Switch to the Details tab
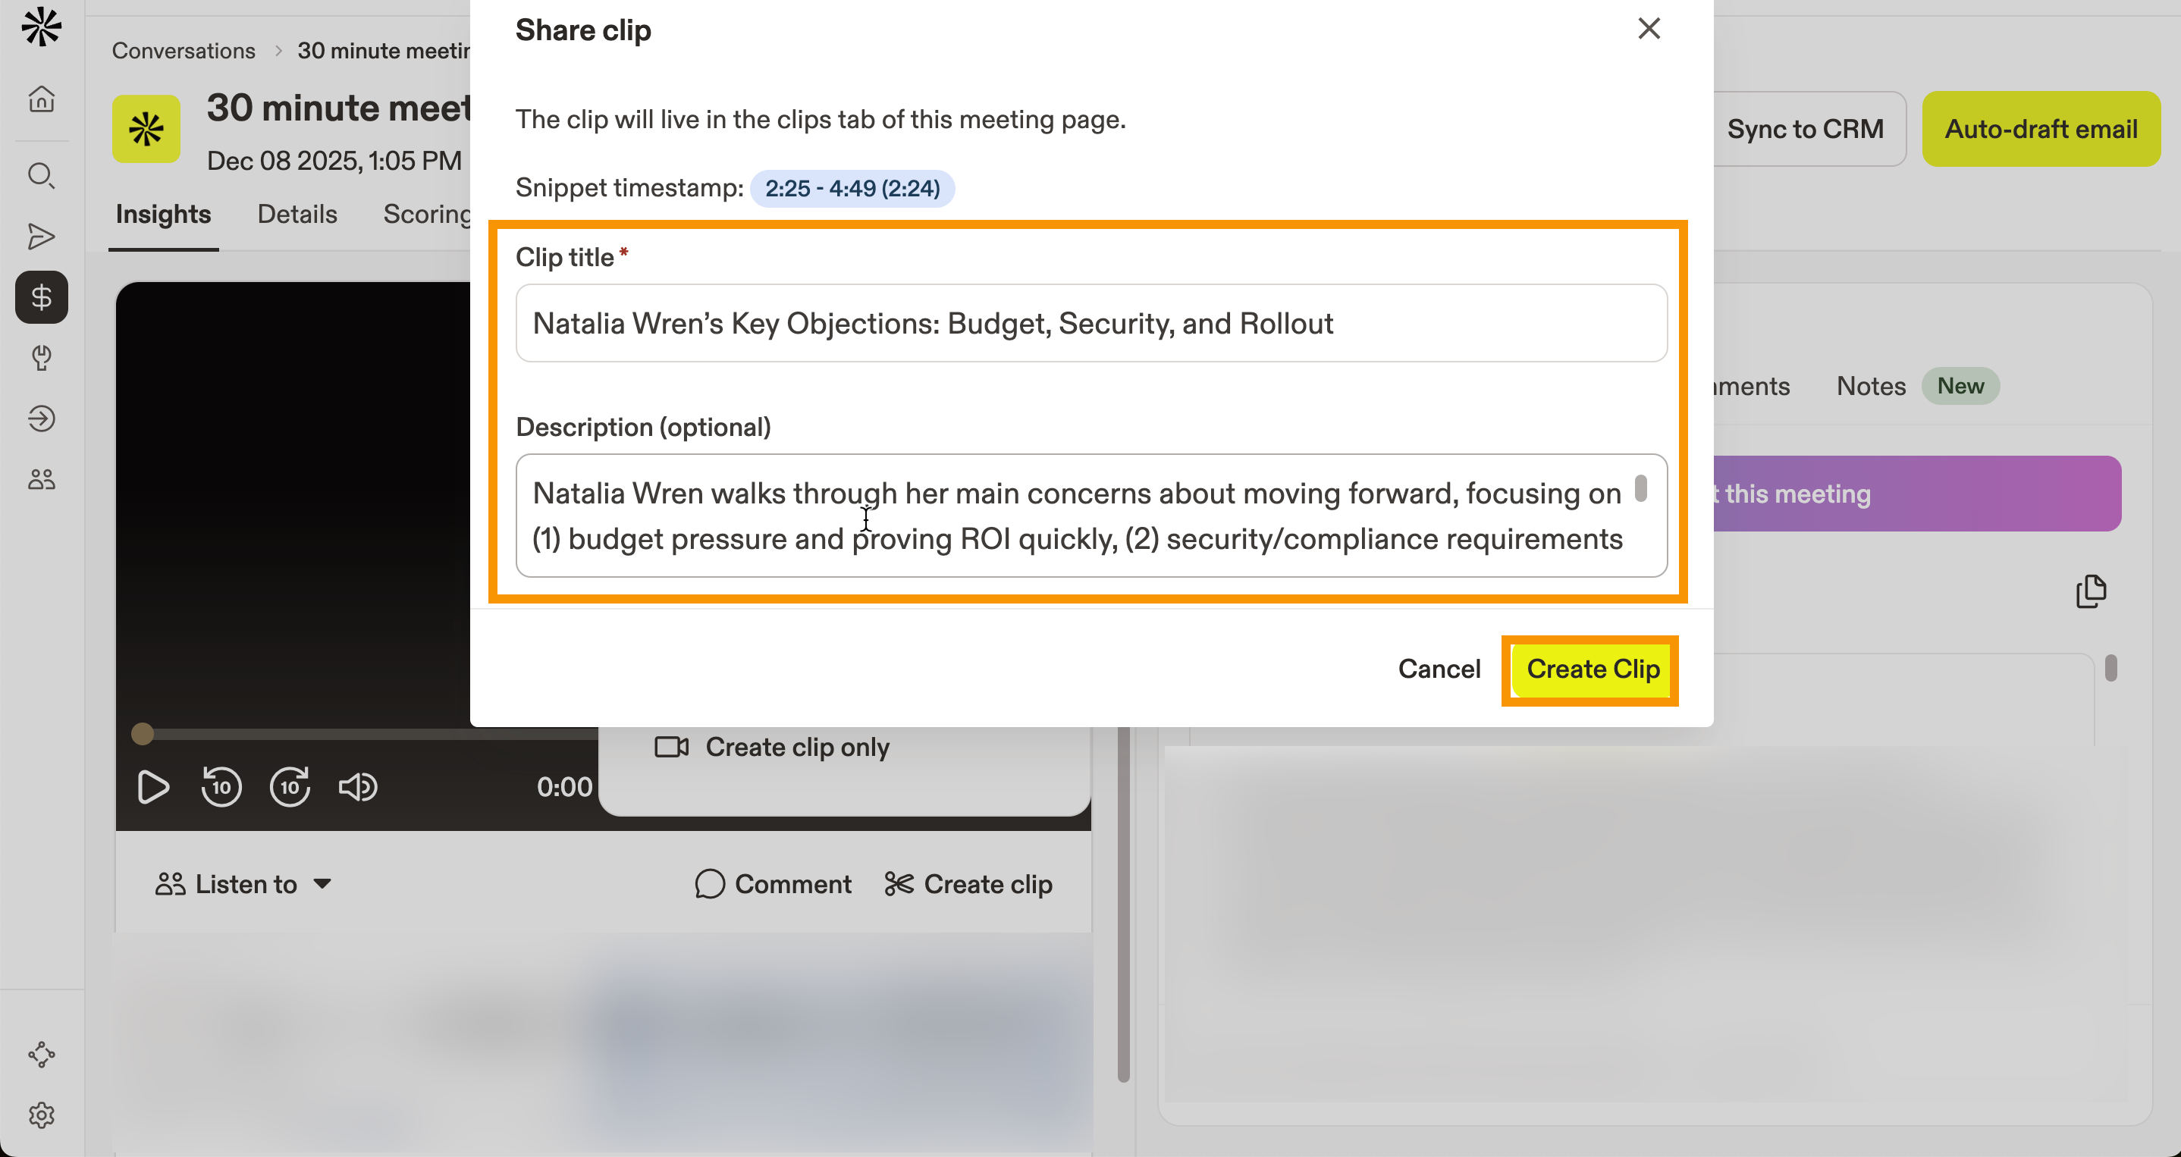This screenshot has width=2181, height=1157. 297,214
